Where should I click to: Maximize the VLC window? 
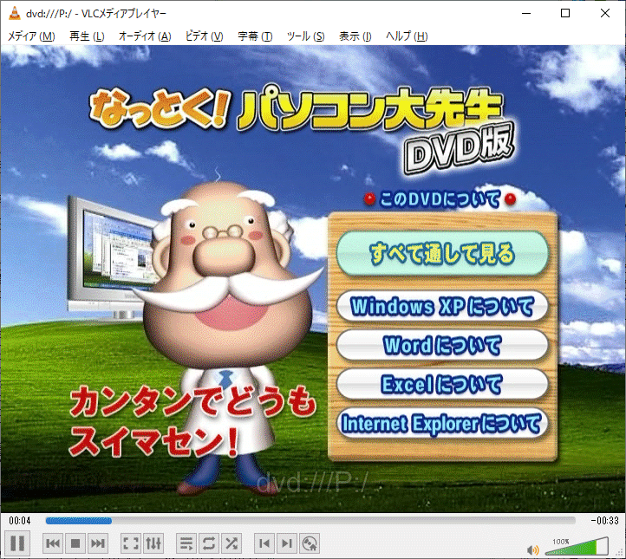(x=565, y=13)
